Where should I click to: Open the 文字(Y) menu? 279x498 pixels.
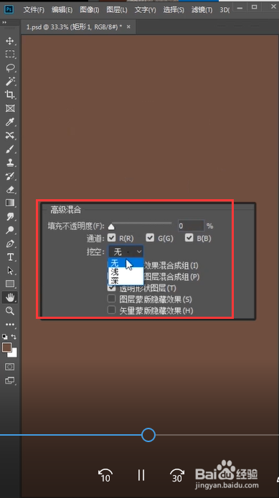click(145, 10)
